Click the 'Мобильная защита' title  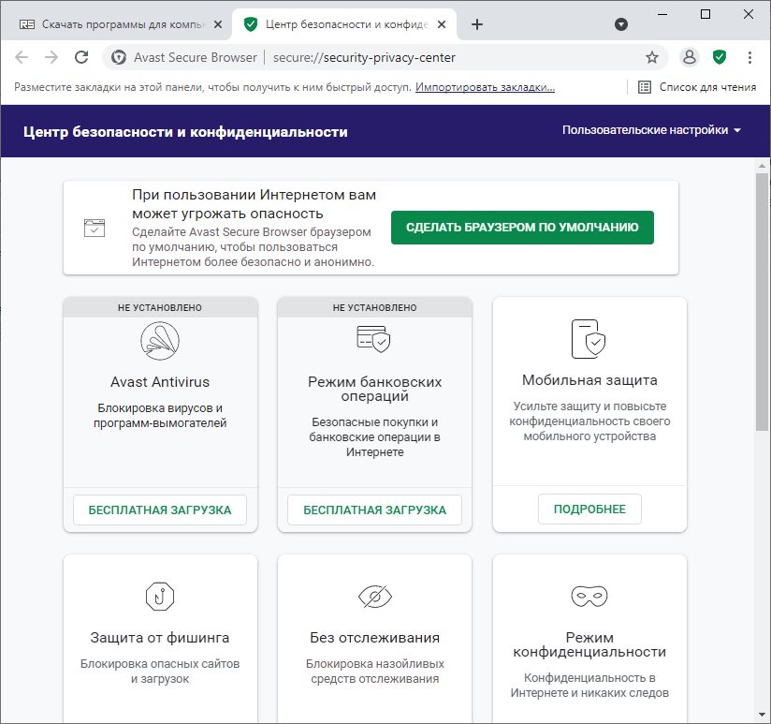click(x=589, y=380)
